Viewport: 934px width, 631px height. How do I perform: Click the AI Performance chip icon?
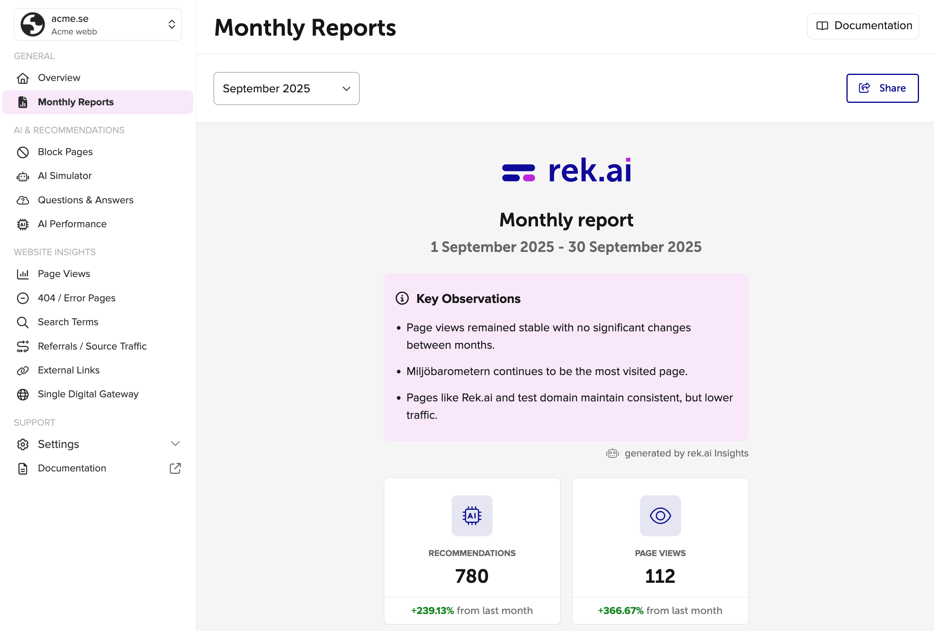coord(23,224)
